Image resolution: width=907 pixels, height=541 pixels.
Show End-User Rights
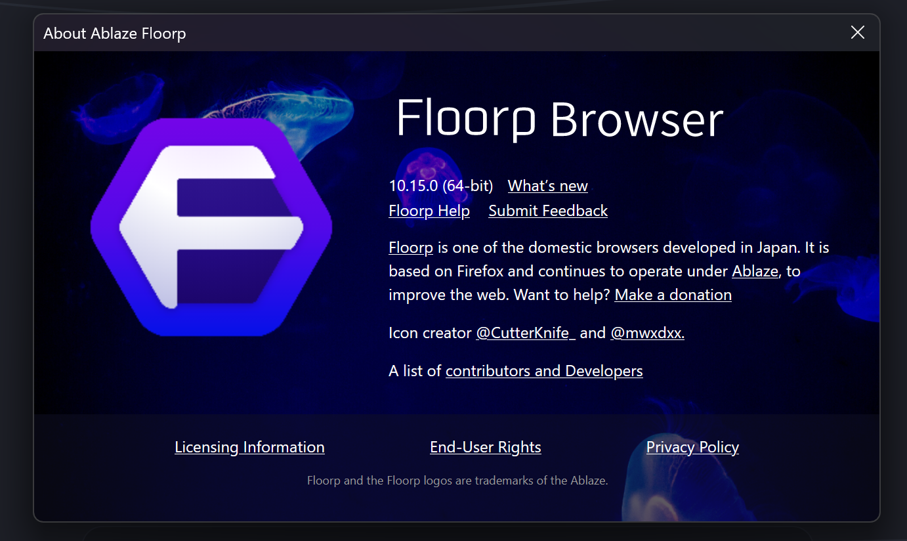click(x=486, y=447)
